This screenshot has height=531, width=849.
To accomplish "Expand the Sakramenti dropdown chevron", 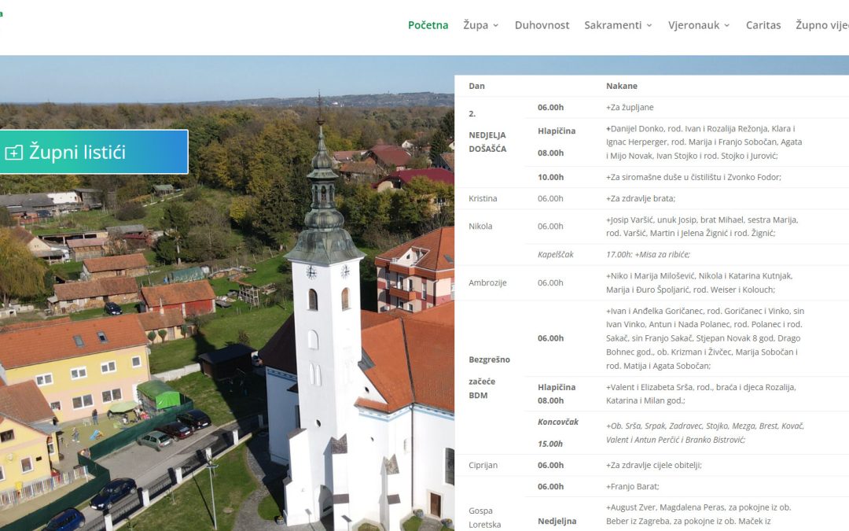I will [x=649, y=25].
